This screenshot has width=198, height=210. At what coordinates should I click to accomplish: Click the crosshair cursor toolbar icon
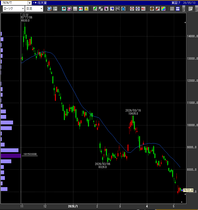point(55,9)
